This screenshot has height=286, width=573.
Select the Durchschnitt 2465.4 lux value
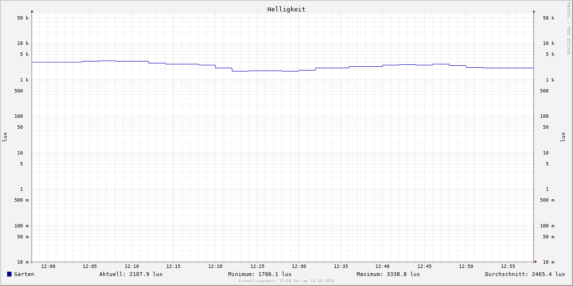(x=525, y=274)
